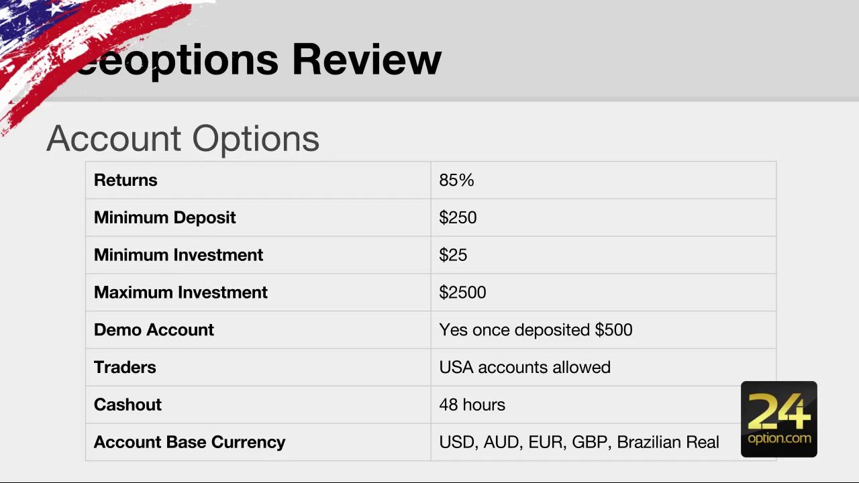
Task: Select the $250 deposit value
Action: (x=458, y=218)
